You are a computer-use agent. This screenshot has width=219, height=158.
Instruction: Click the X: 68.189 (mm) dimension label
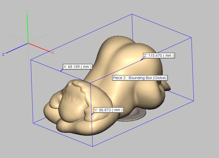78,67
